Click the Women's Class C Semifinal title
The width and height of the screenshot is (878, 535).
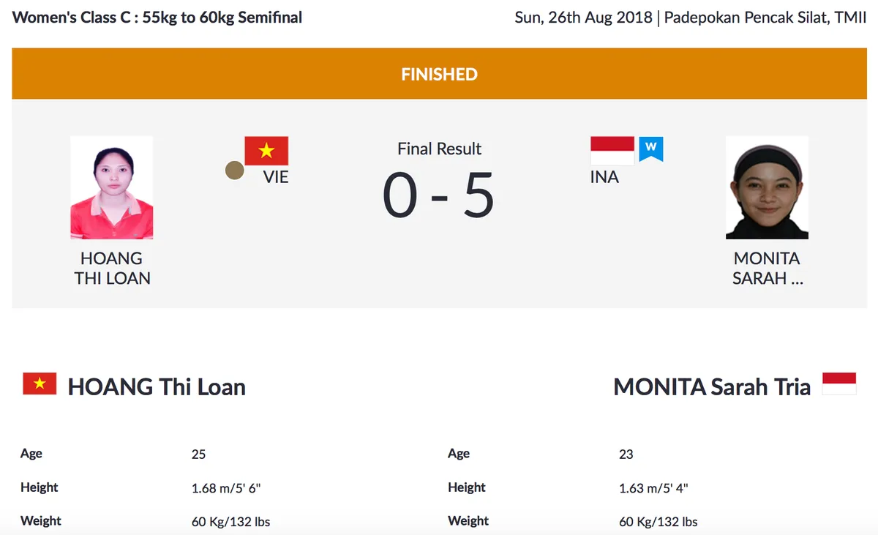(x=157, y=18)
